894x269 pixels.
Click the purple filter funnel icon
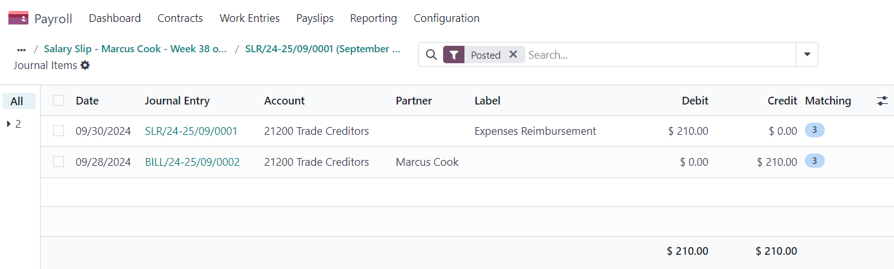tap(454, 55)
